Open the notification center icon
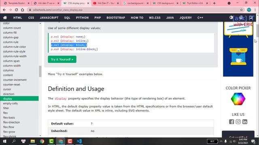Image resolution: width=259 pixels, height=145 pixels. click(x=253, y=141)
